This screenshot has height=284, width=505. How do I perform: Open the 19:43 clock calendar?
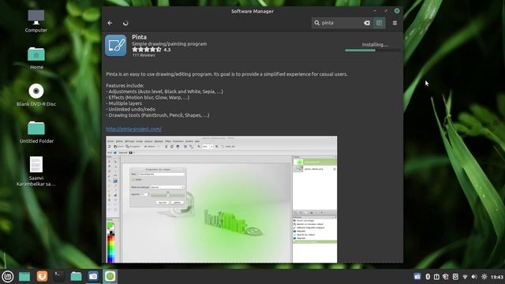pyautogui.click(x=496, y=277)
